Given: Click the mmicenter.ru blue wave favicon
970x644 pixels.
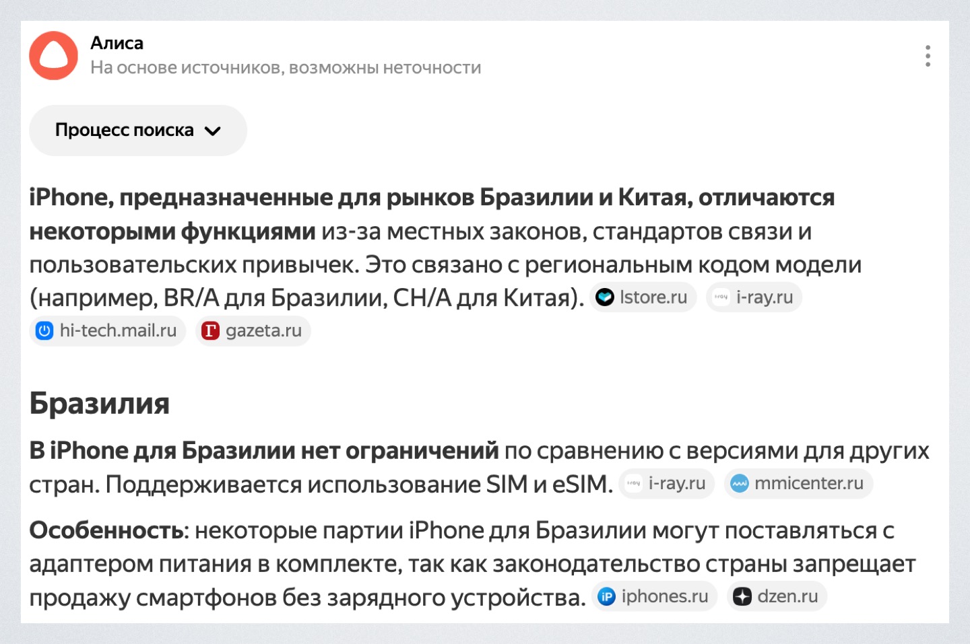Looking at the screenshot, I should click(740, 484).
